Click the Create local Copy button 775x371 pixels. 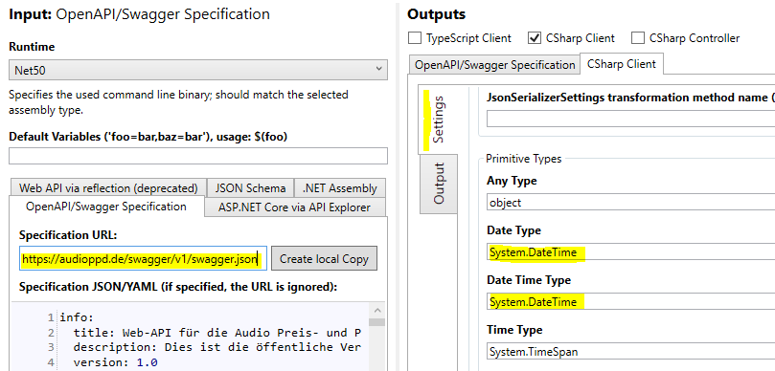(x=324, y=259)
